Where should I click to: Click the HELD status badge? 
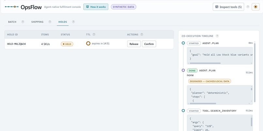coord(67,44)
